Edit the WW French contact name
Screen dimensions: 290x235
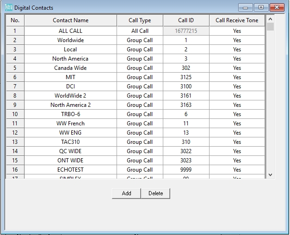click(x=70, y=124)
